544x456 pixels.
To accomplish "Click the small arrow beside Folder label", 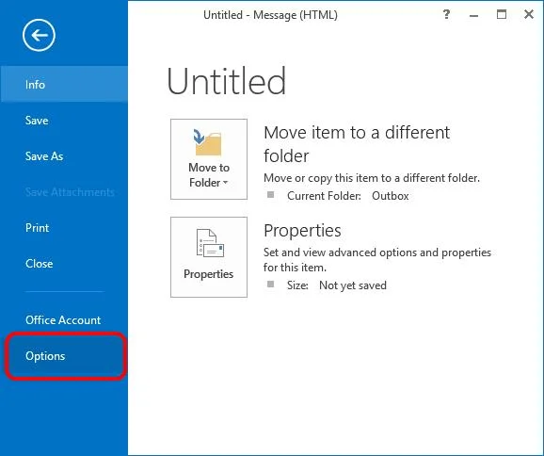I will [225, 183].
